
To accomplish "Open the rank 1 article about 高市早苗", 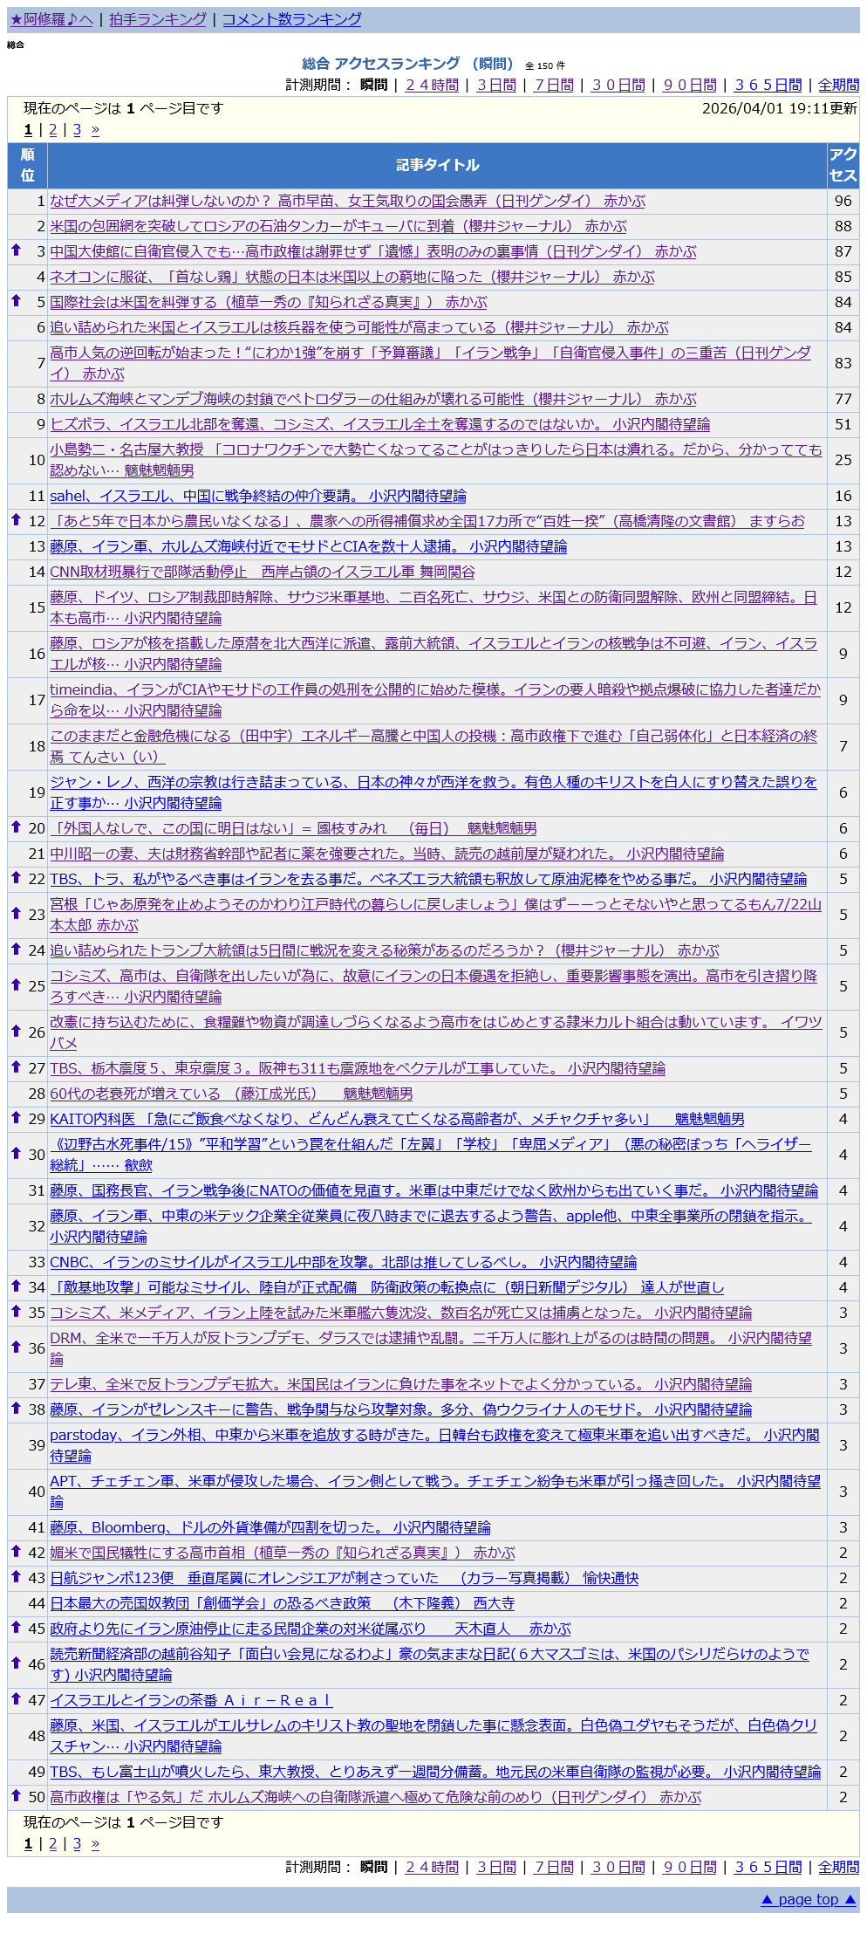I will [347, 201].
